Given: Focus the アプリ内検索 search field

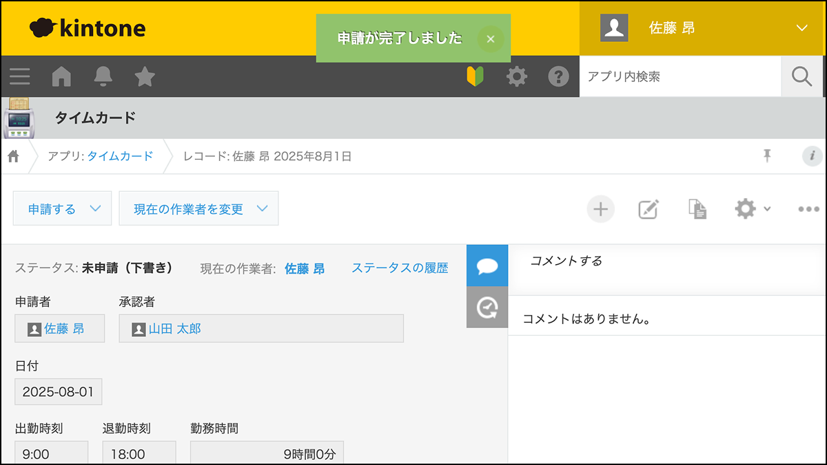Looking at the screenshot, I should click(x=680, y=76).
